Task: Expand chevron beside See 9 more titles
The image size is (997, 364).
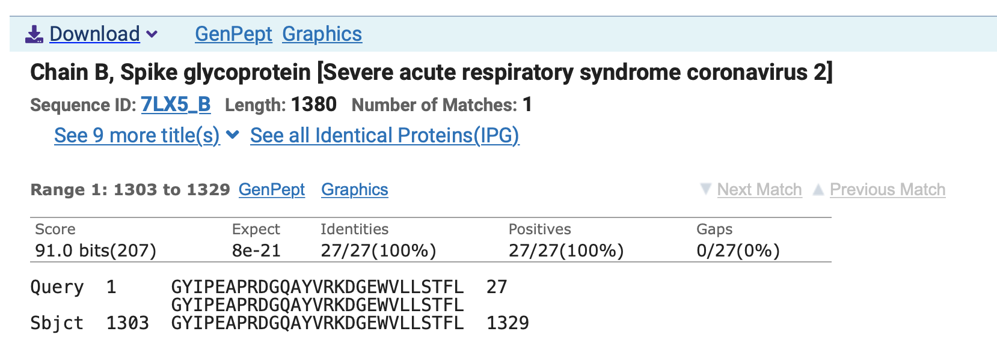Action: 233,135
